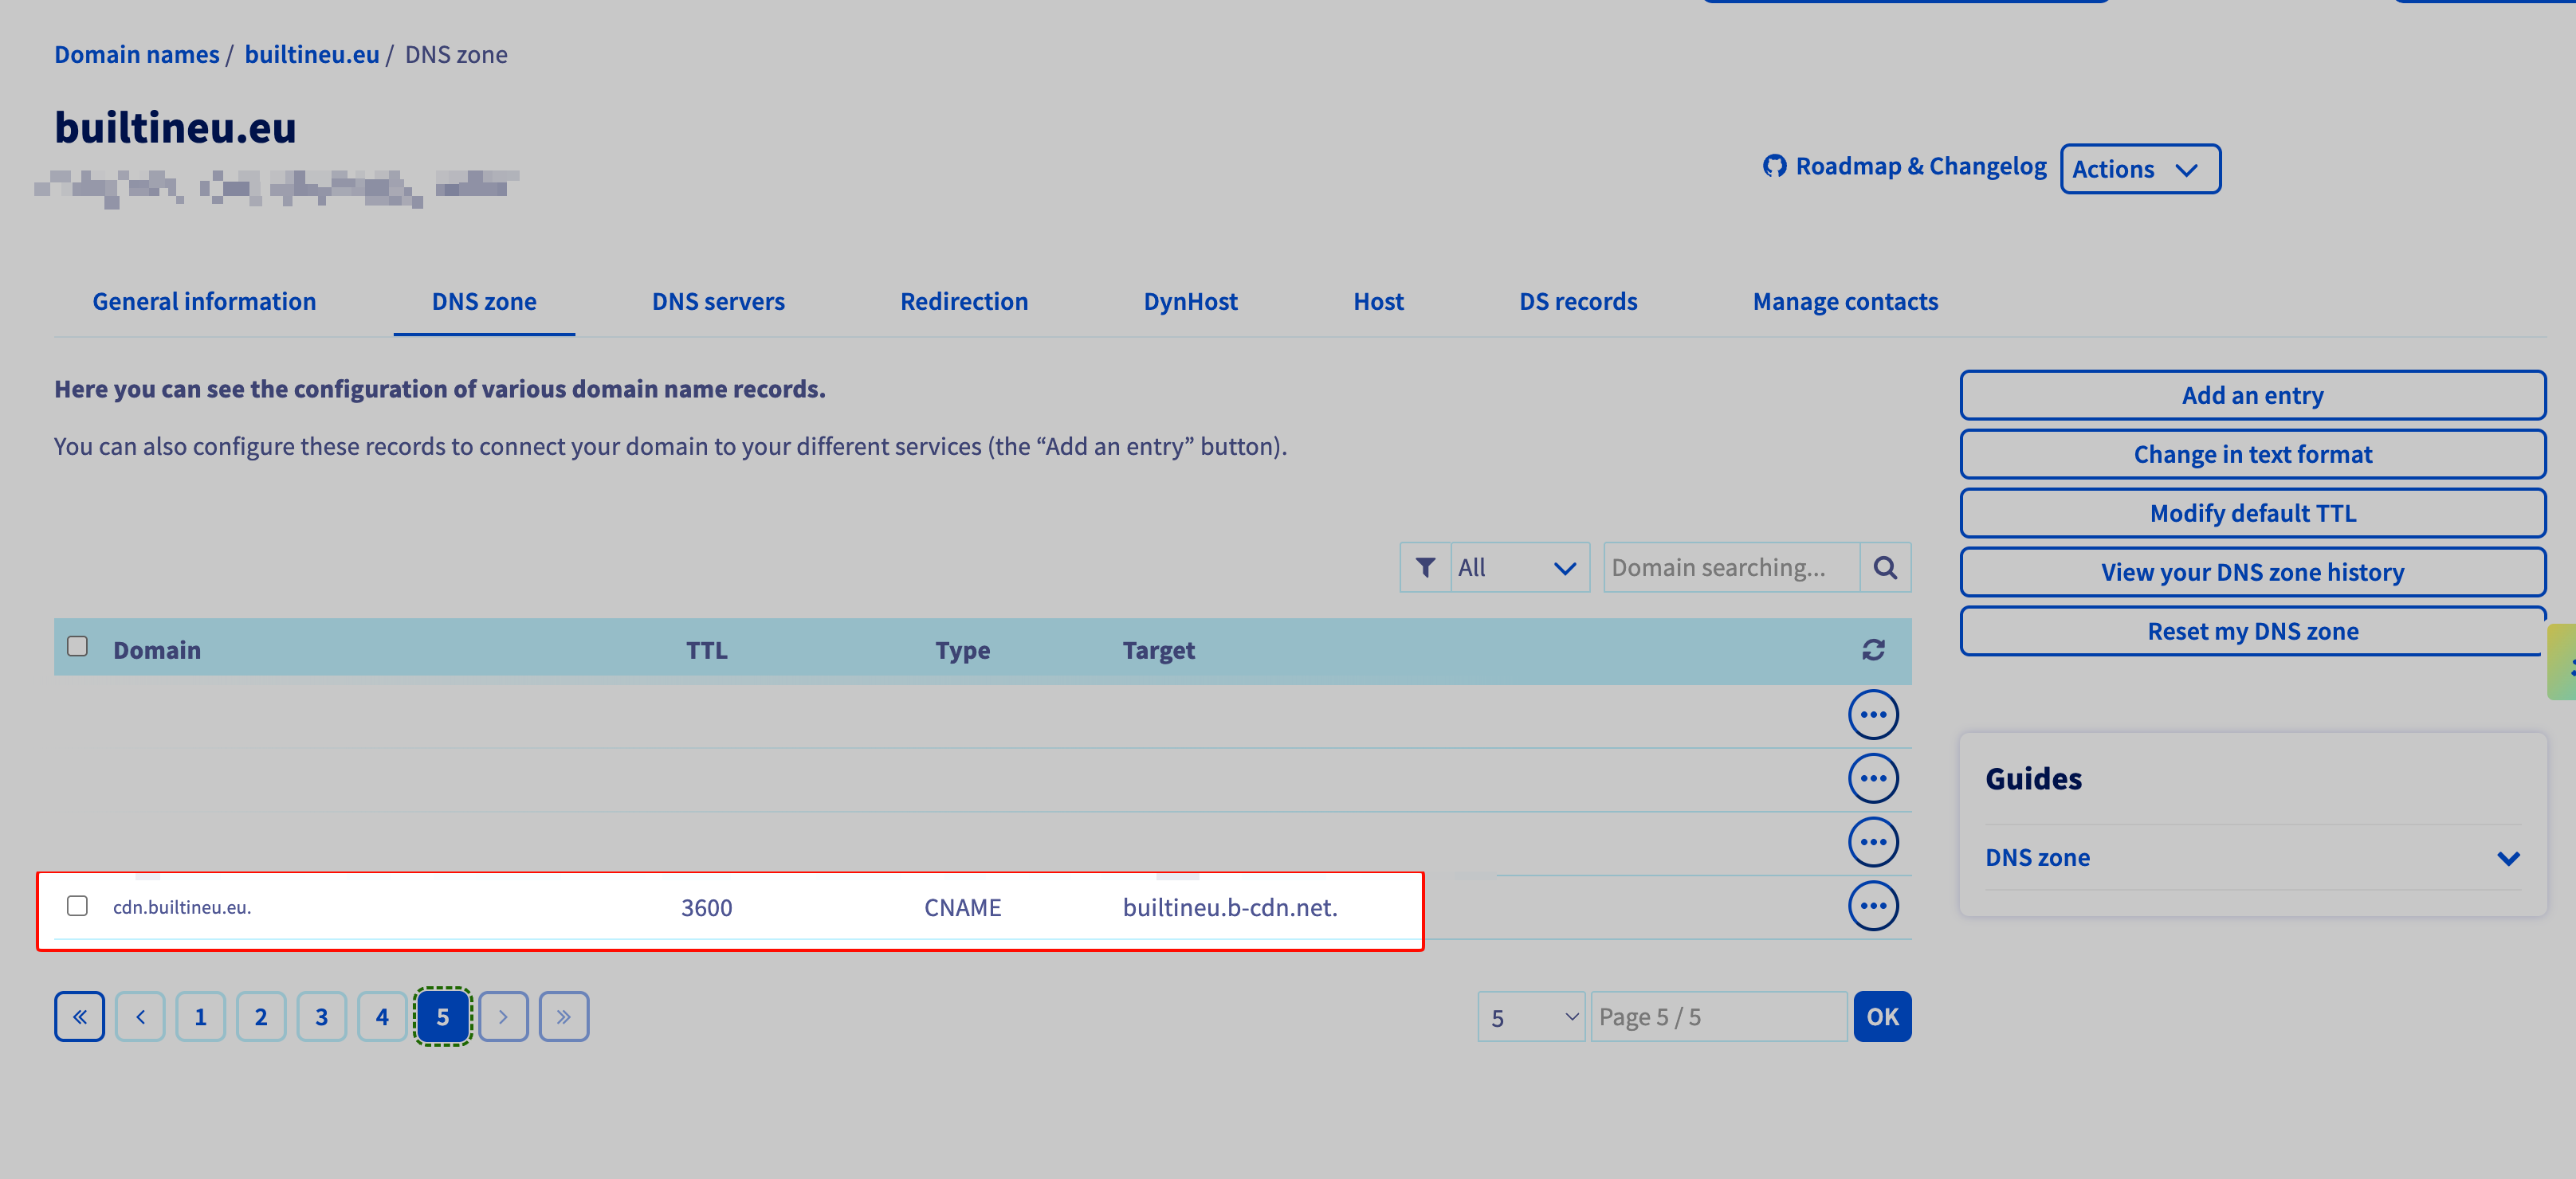Open actions menu for cdn.builtineu.eu row

(1873, 907)
